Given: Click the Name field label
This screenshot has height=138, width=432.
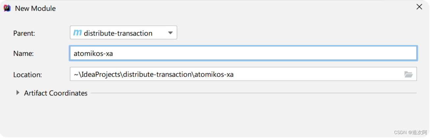Looking at the screenshot, I should (x=23, y=54).
